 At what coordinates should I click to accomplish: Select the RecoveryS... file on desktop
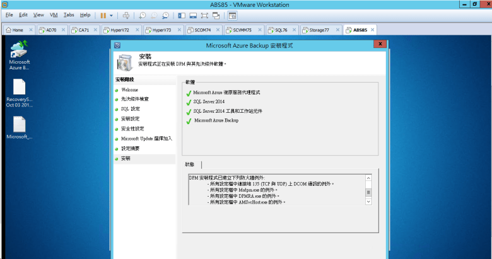(x=19, y=91)
